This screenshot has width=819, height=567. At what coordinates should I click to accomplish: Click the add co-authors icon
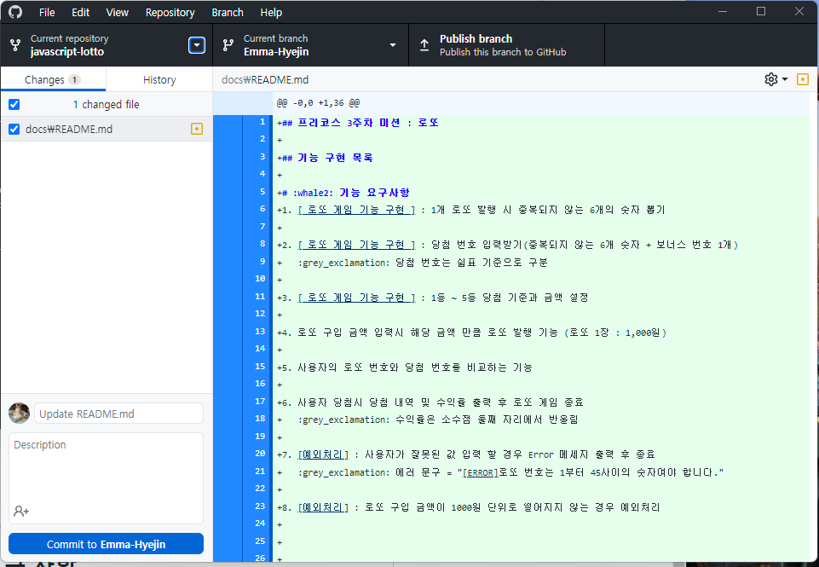tap(21, 511)
